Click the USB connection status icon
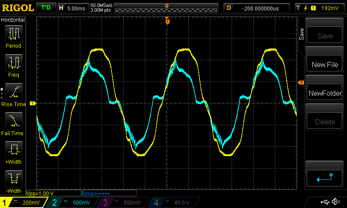Image resolution: width=347 pixels, height=208 pixels. 324,202
